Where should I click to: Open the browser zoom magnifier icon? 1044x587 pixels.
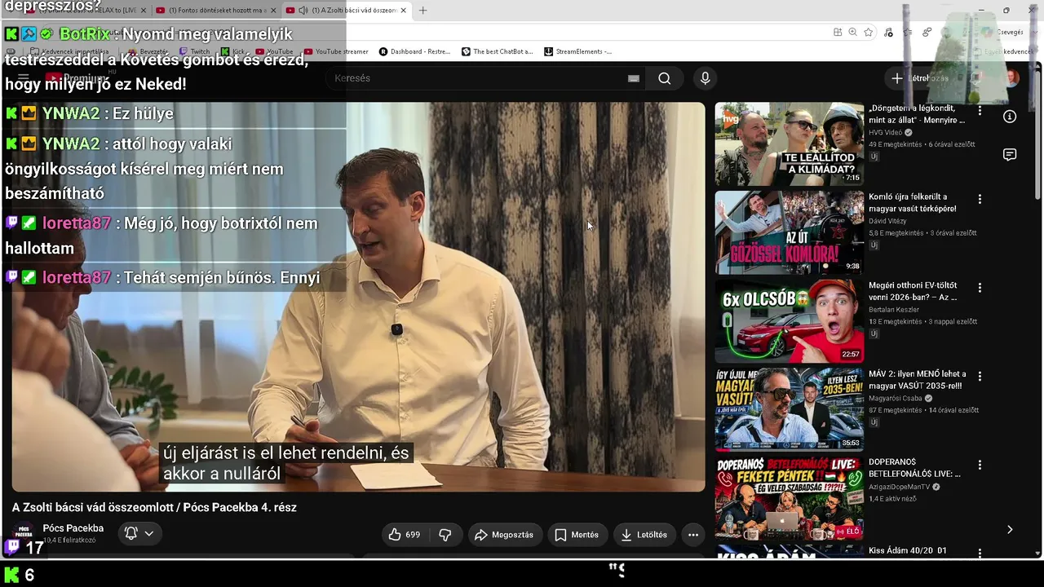coord(852,32)
